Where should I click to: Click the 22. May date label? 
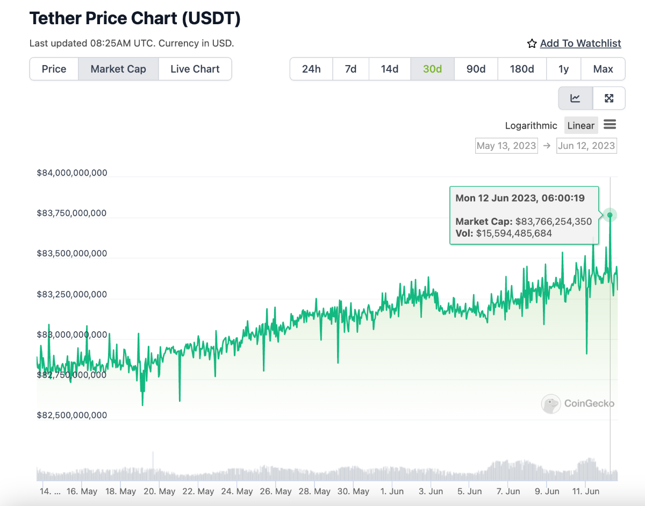198,491
